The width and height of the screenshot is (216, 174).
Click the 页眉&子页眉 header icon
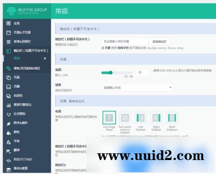9,33
